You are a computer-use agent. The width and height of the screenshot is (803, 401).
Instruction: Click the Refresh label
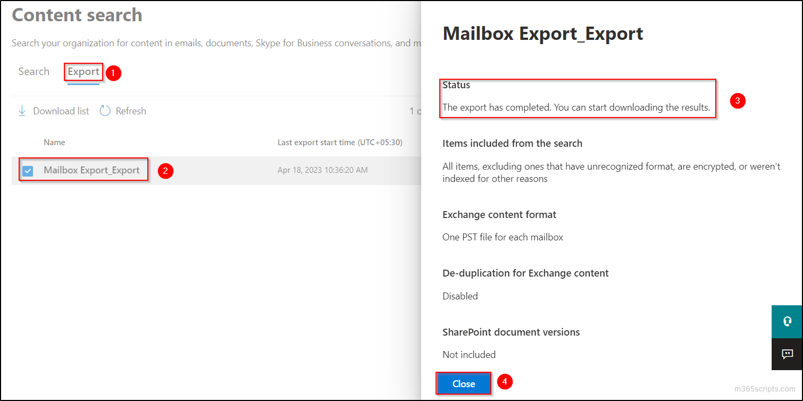tap(131, 111)
